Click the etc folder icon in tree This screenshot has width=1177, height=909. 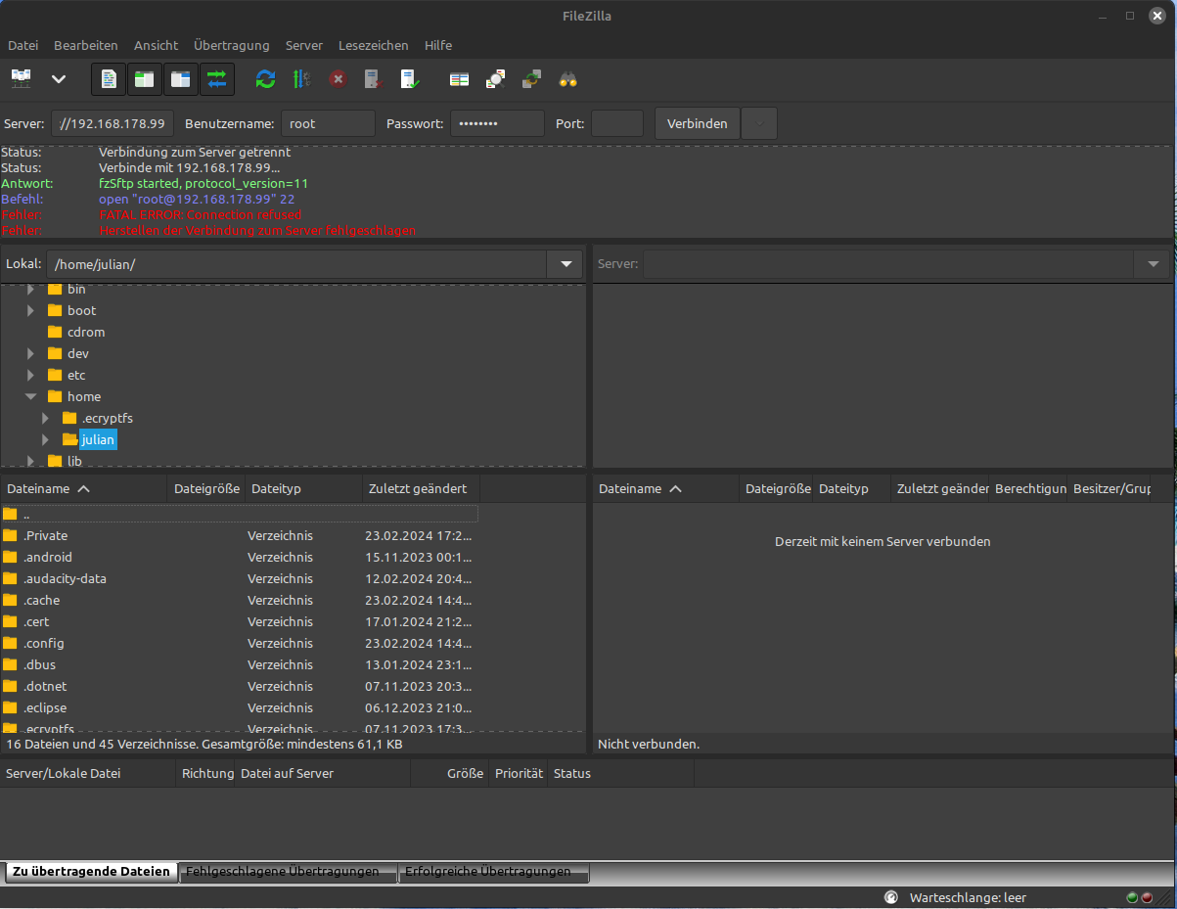click(x=55, y=375)
